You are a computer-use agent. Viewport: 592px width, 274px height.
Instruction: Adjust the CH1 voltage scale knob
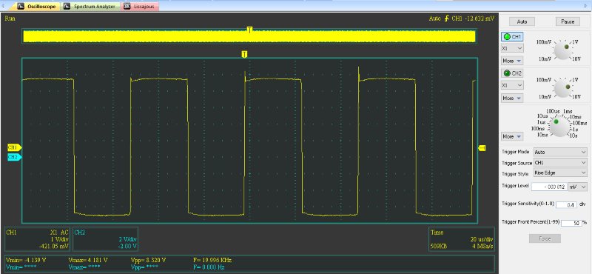(x=562, y=50)
